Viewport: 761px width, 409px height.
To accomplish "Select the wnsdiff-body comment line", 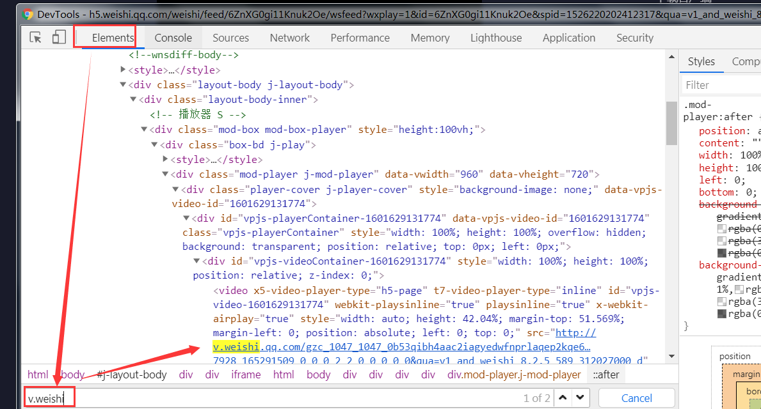I will [x=184, y=55].
